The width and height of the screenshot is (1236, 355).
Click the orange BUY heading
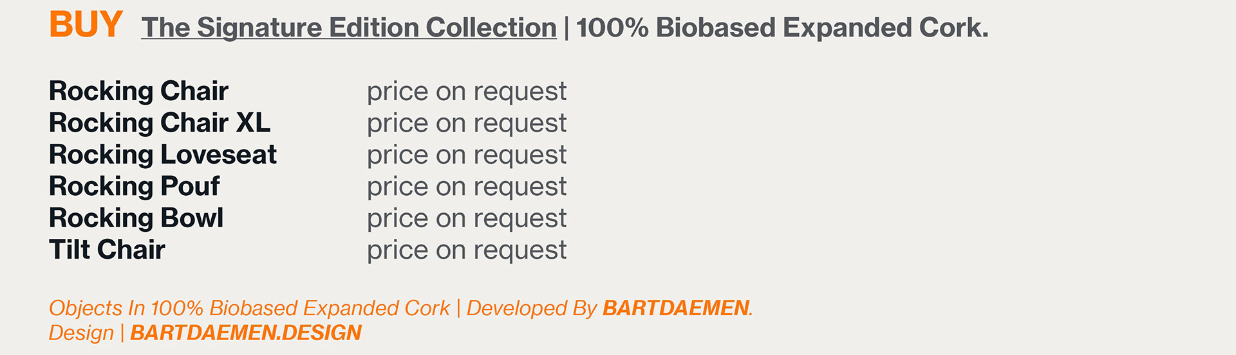(x=86, y=25)
